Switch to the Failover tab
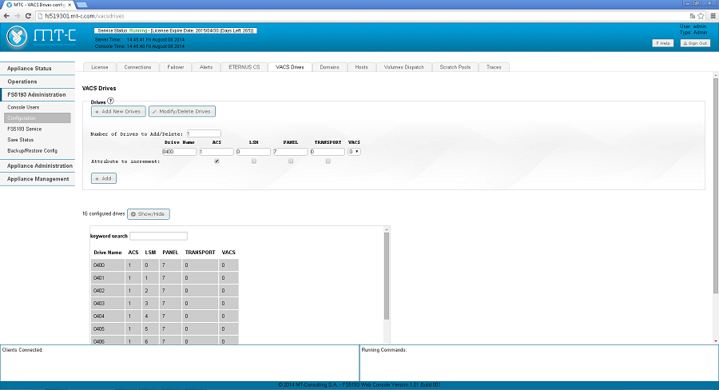This screenshot has width=719, height=390. pos(176,67)
